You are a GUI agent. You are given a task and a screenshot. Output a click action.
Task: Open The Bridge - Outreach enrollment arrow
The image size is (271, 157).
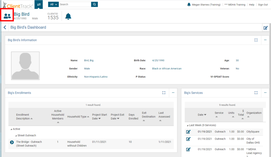click(x=12, y=142)
